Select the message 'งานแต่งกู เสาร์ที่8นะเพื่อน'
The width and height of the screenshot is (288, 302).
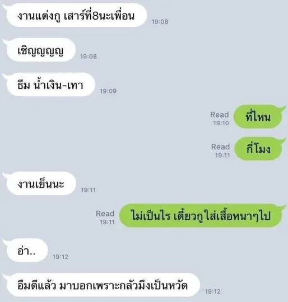[76, 16]
